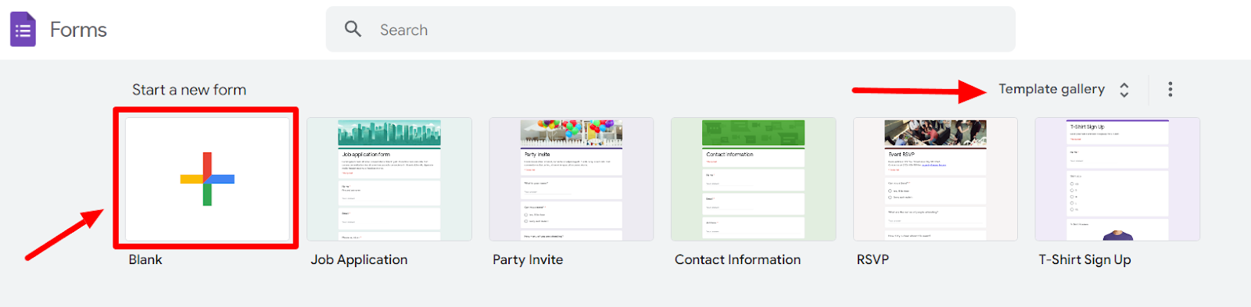Click the Party Invite label text

pos(528,259)
